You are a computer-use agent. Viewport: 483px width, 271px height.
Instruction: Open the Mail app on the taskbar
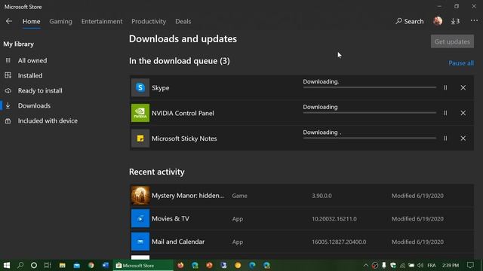pos(77,265)
